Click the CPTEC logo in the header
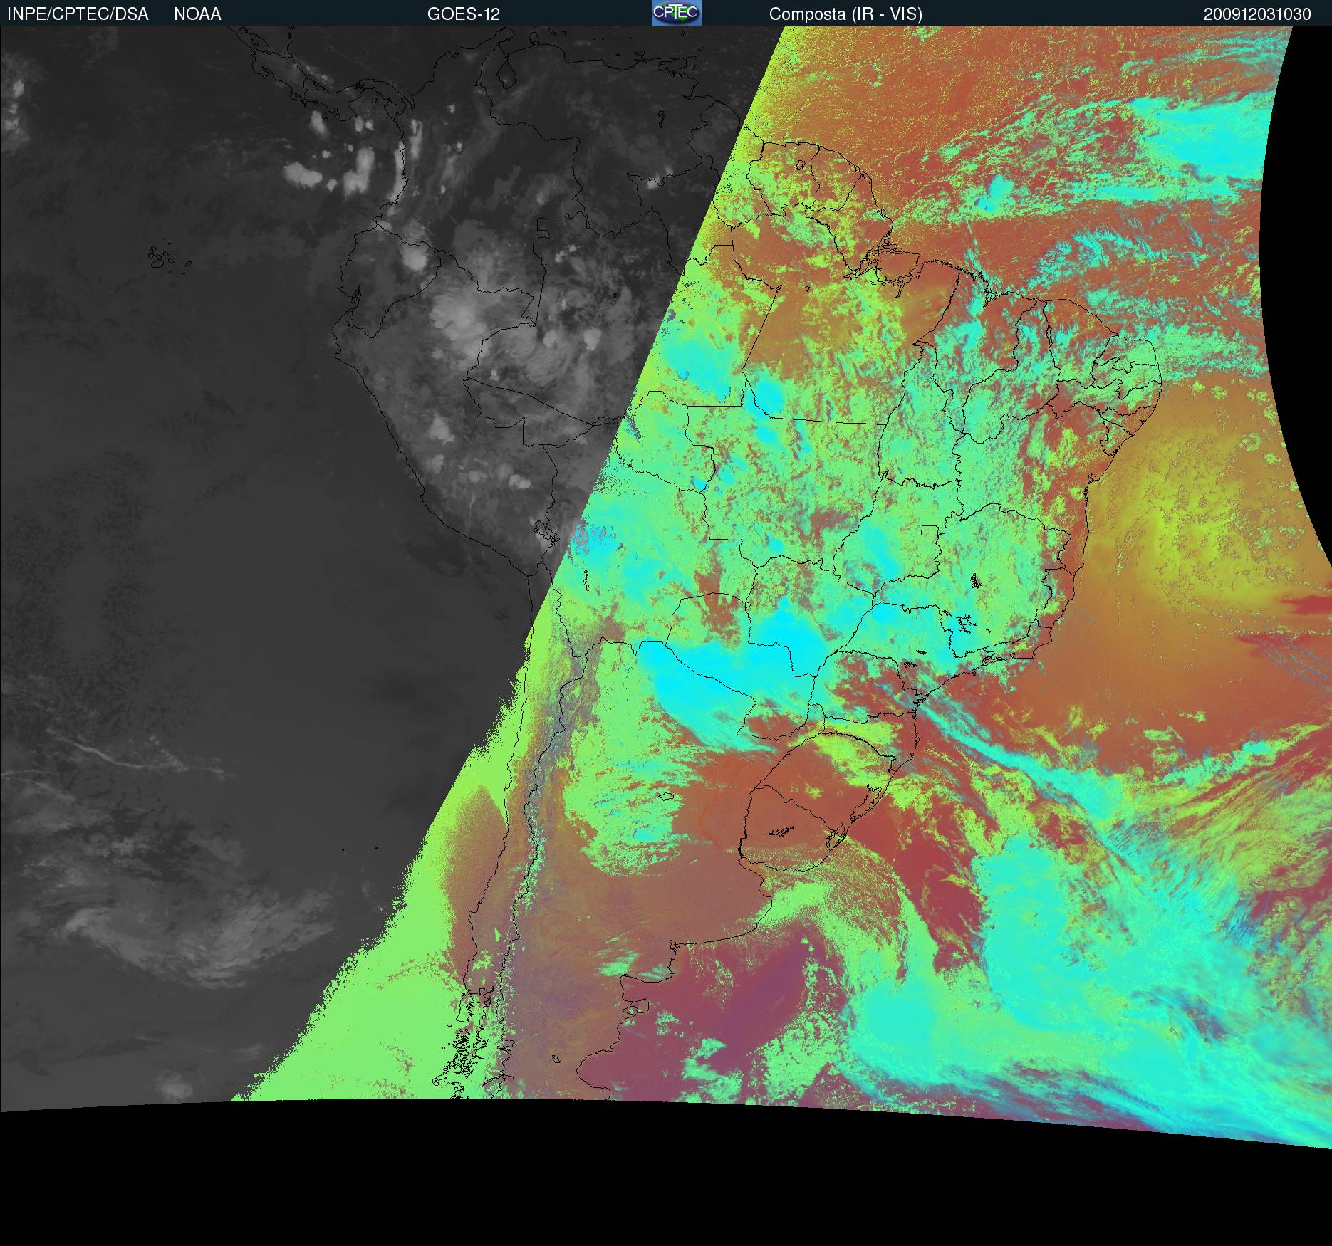 click(x=676, y=14)
